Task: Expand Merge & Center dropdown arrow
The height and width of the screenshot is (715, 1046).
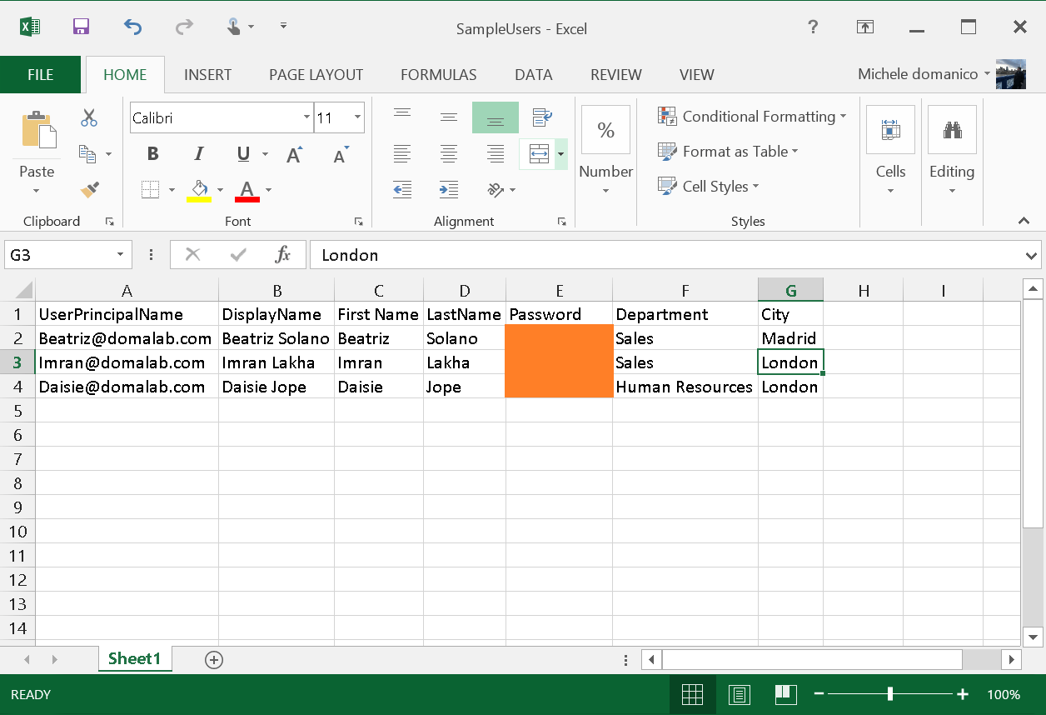Action: tap(561, 154)
